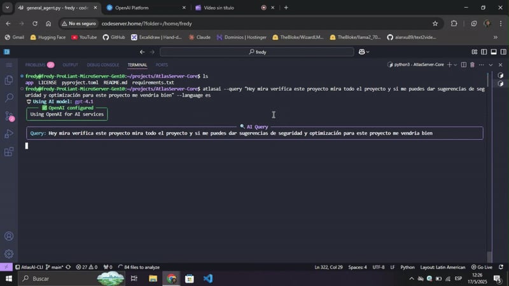Screen dimensions: 509x286
Task: Open the Accounts menu in activity bar
Action: 9,236
